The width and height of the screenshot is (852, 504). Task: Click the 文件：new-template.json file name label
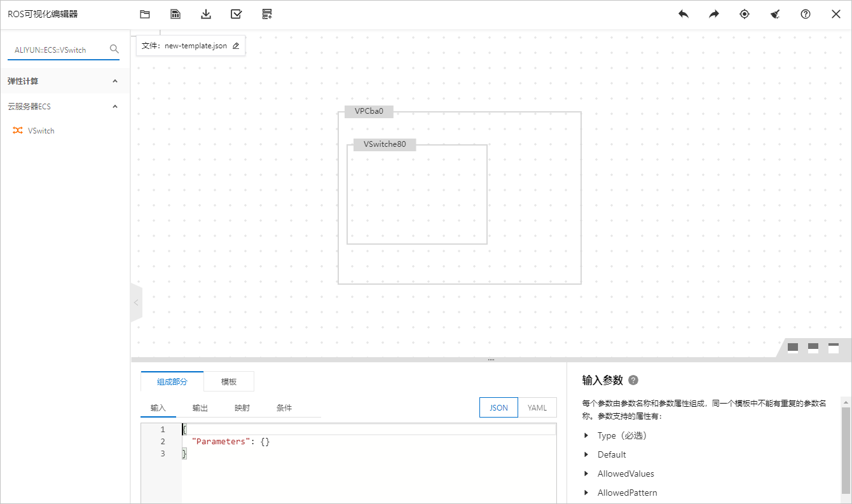(184, 46)
